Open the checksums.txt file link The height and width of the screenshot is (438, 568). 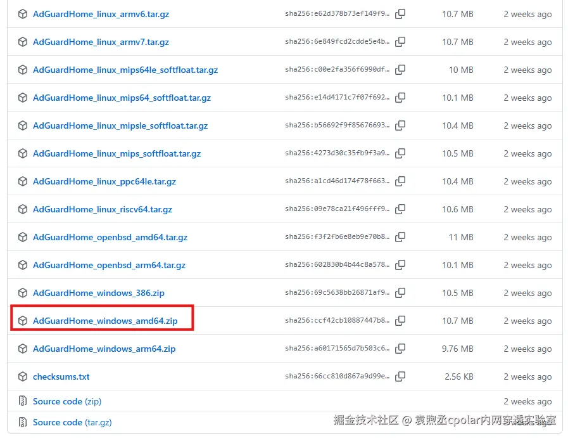point(61,377)
